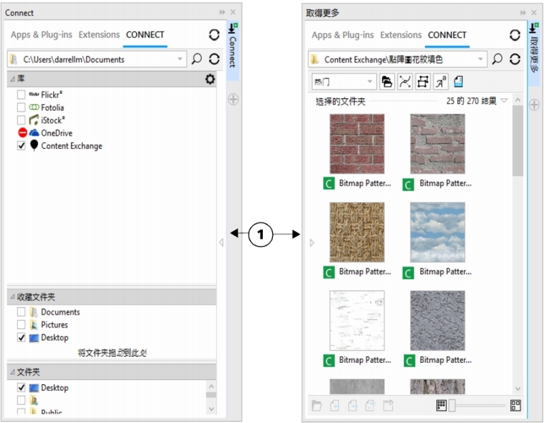Enable the Flickr library checkbox
545x423 pixels.
pyautogui.click(x=22, y=95)
